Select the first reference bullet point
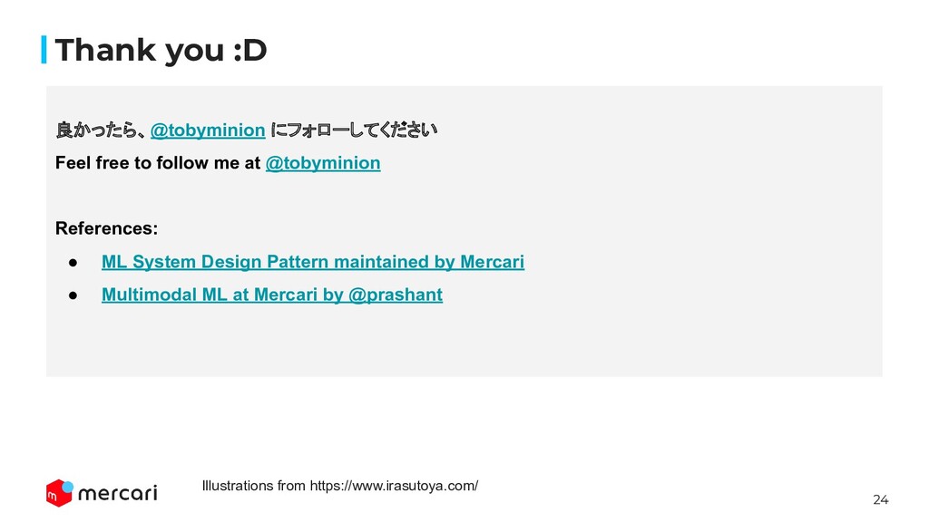 [73, 262]
